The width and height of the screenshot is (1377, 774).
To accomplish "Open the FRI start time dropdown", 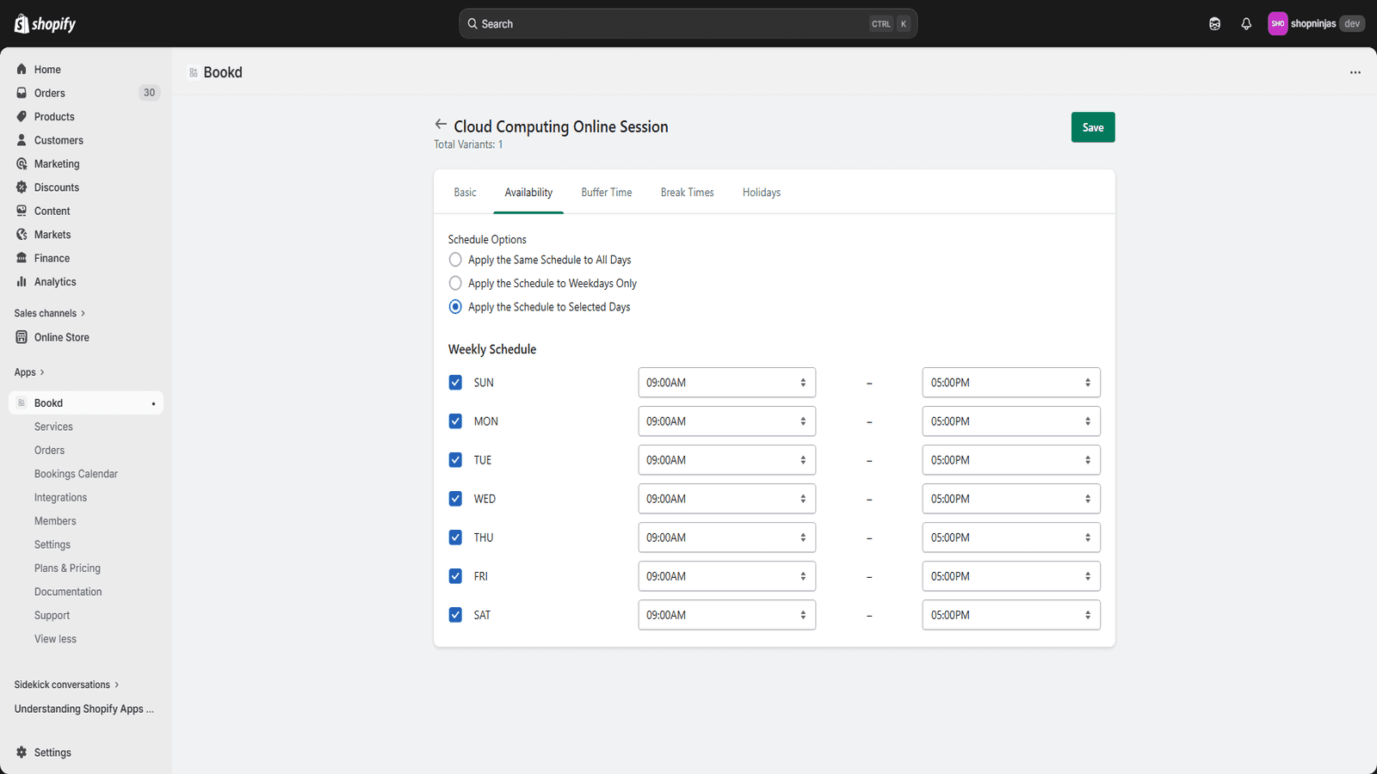I will pyautogui.click(x=727, y=576).
